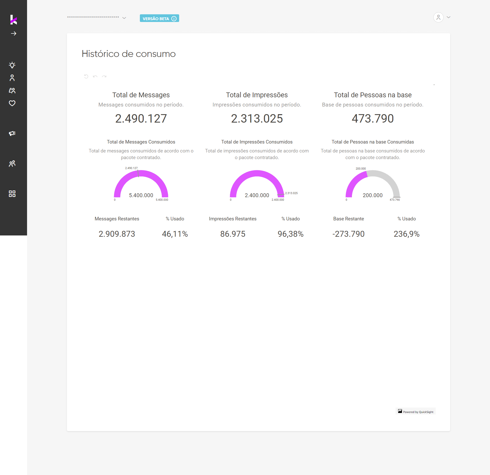The image size is (490, 475).
Task: Expand the sidebar with the arrow icon
Action: tap(14, 33)
